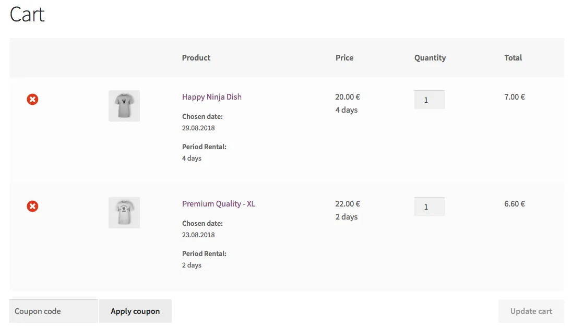Screen dimensions: 572x328
Task: Remove Happy Ninja Dish from the cart
Action: (x=32, y=99)
